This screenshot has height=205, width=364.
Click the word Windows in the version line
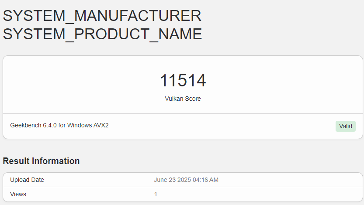pyautogui.click(x=79, y=126)
